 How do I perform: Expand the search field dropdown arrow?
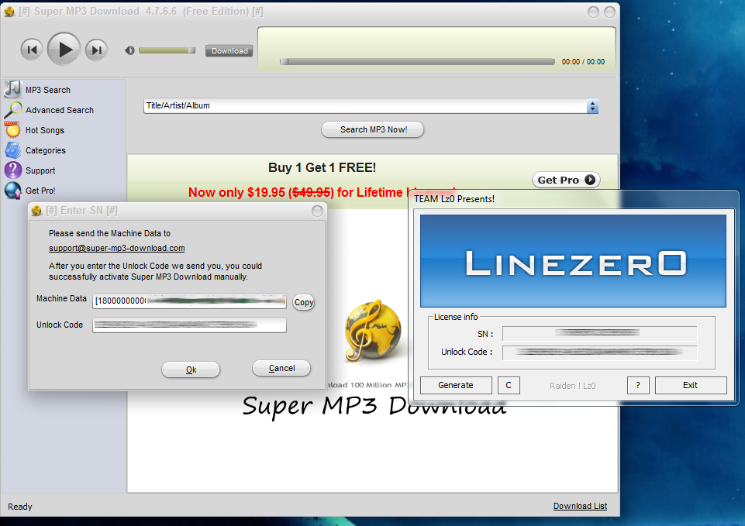point(592,106)
